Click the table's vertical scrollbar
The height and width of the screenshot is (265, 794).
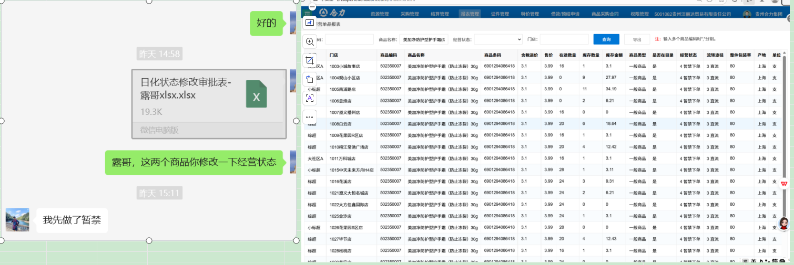[x=790, y=131]
